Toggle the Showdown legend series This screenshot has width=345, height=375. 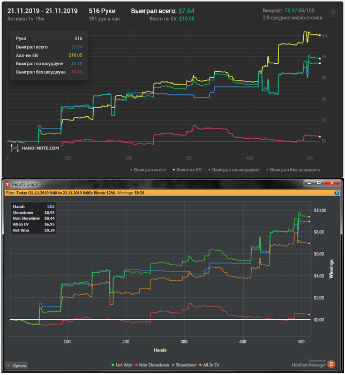point(184,365)
